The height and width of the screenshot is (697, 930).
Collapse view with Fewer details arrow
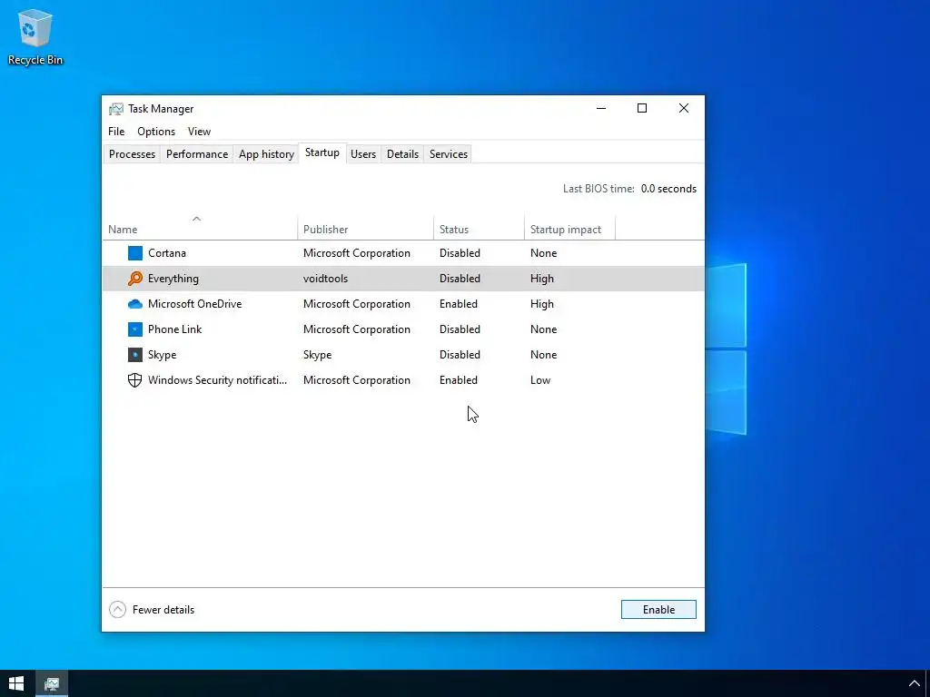tap(117, 609)
